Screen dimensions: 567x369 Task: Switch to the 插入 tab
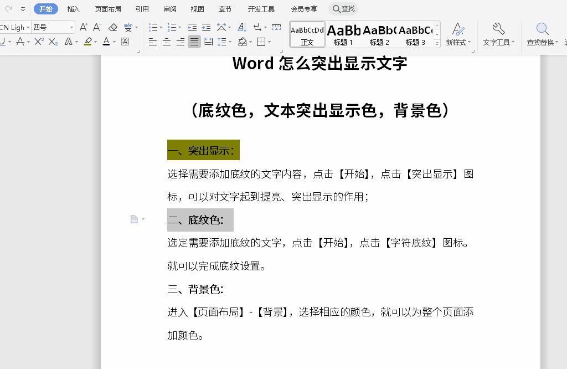tap(74, 9)
